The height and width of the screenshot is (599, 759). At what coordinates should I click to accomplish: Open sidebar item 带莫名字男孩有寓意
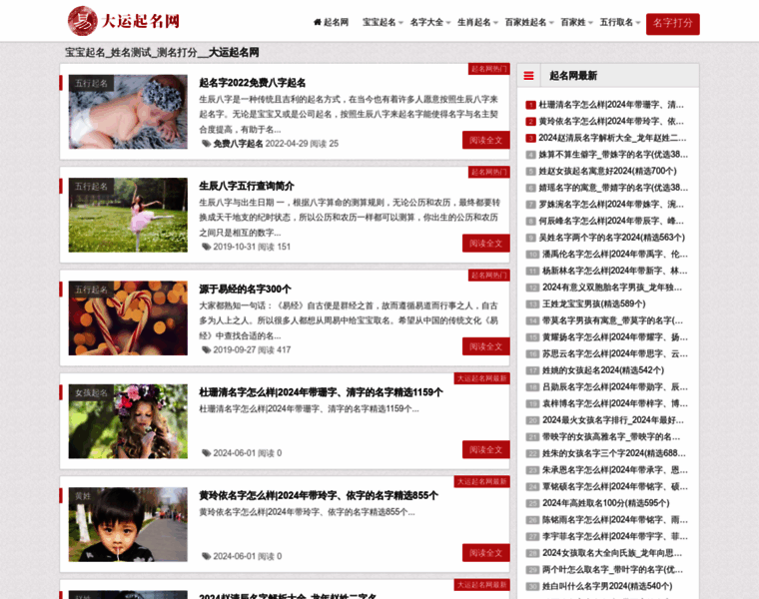tap(612, 320)
